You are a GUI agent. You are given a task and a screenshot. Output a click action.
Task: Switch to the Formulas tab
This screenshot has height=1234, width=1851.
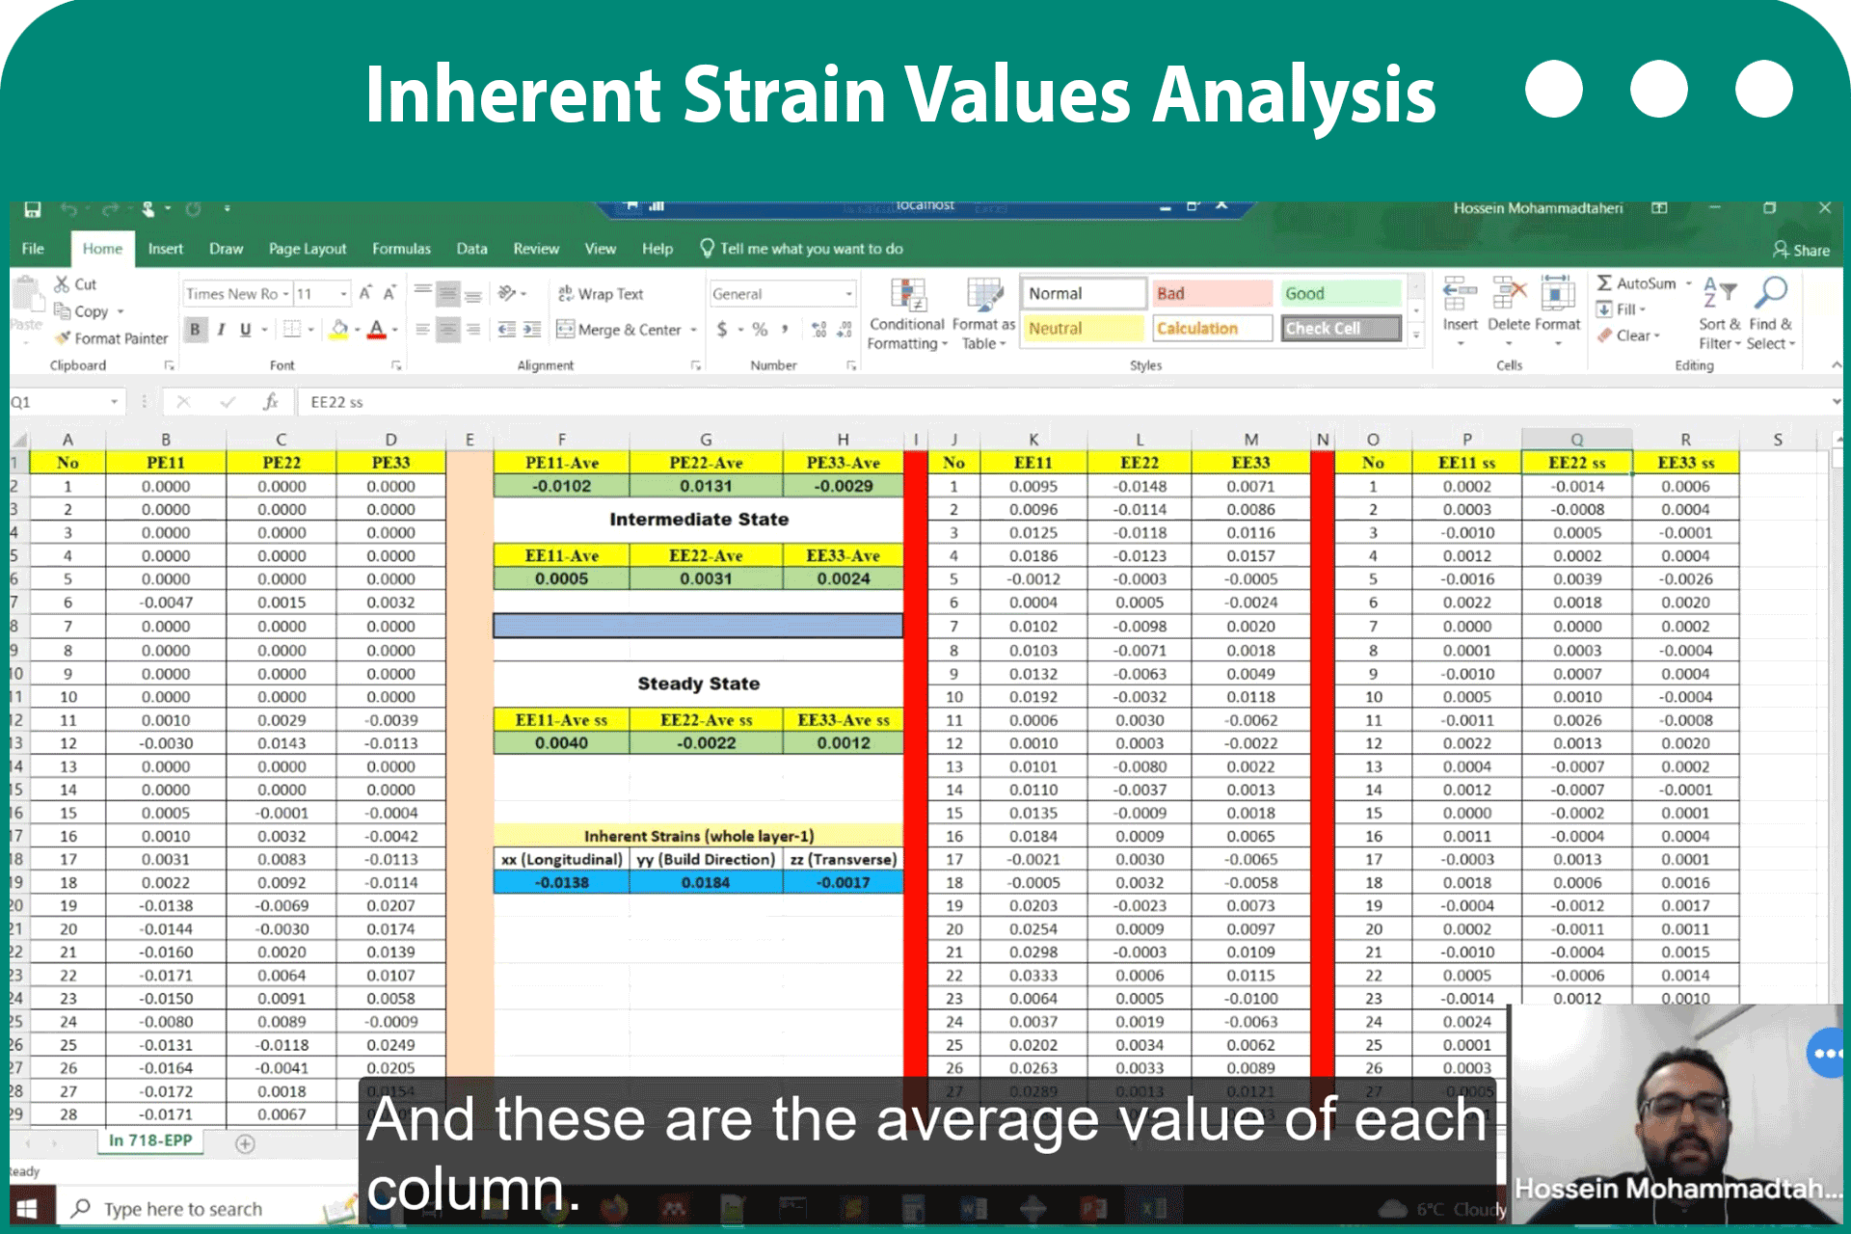pos(402,249)
